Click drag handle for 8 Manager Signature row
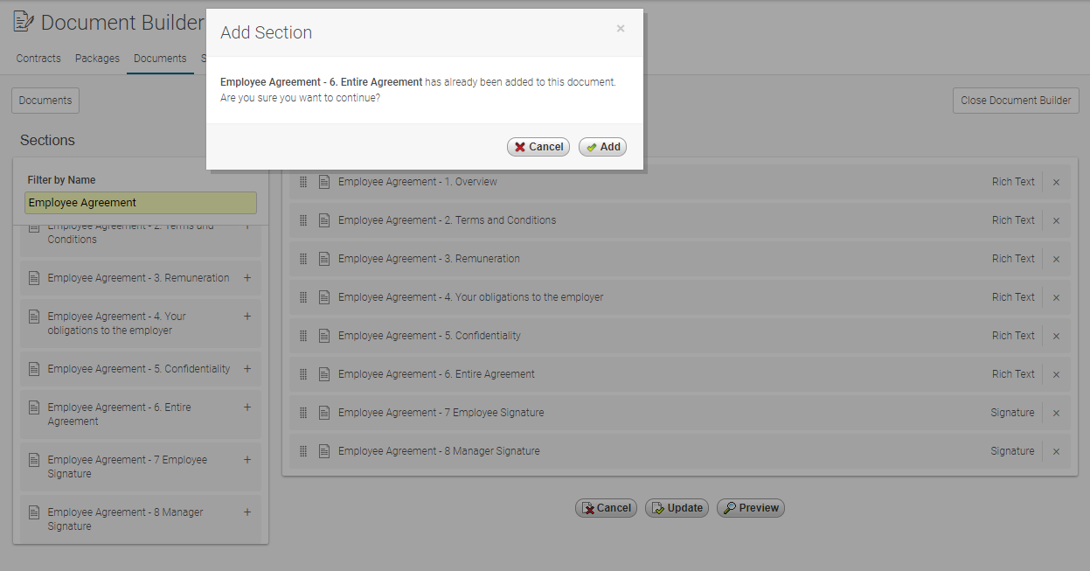This screenshot has width=1090, height=571. (x=303, y=451)
